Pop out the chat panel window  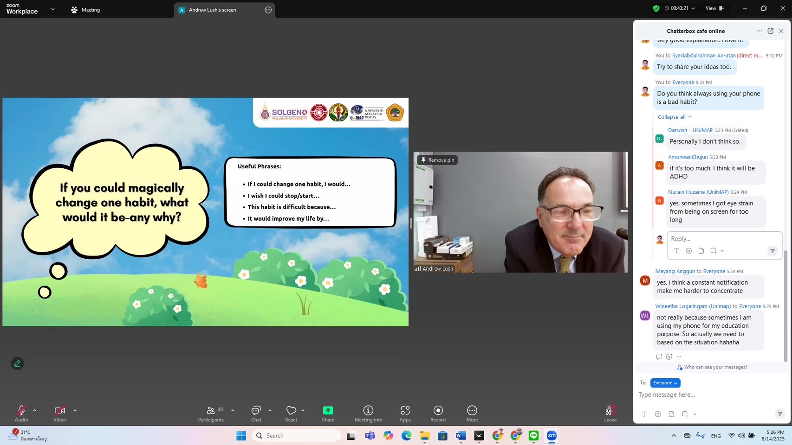click(x=770, y=31)
